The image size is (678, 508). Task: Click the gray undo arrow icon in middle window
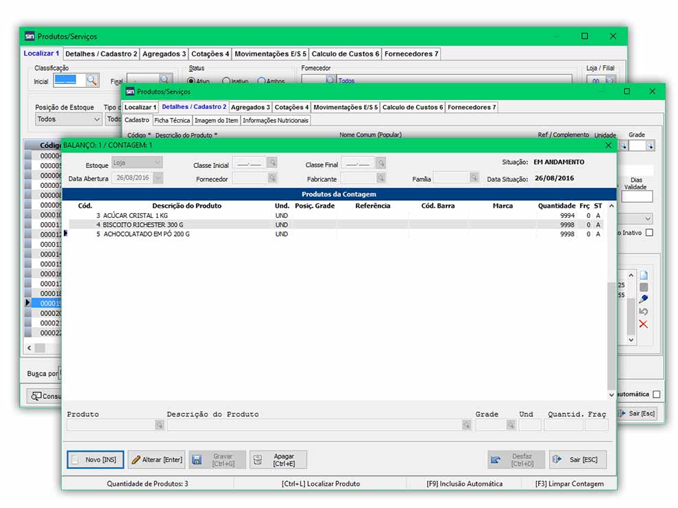644,311
